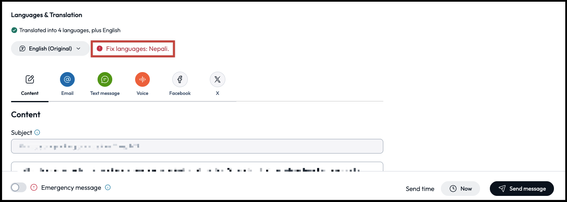
Task: Select the Voice waveform icon
Action: point(142,79)
